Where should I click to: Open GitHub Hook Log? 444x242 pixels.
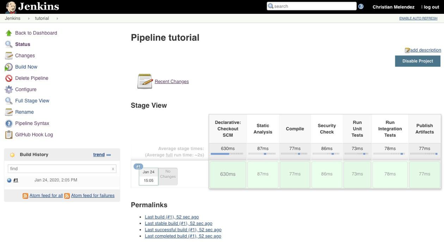click(34, 135)
